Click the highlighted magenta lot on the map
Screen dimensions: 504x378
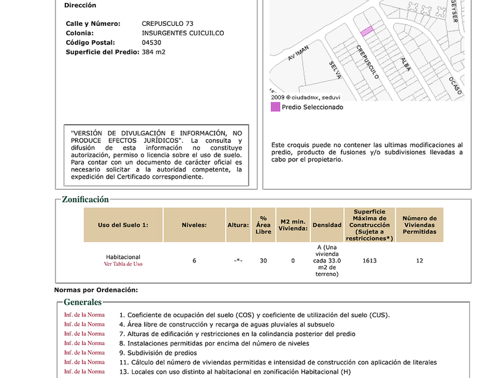(367, 31)
